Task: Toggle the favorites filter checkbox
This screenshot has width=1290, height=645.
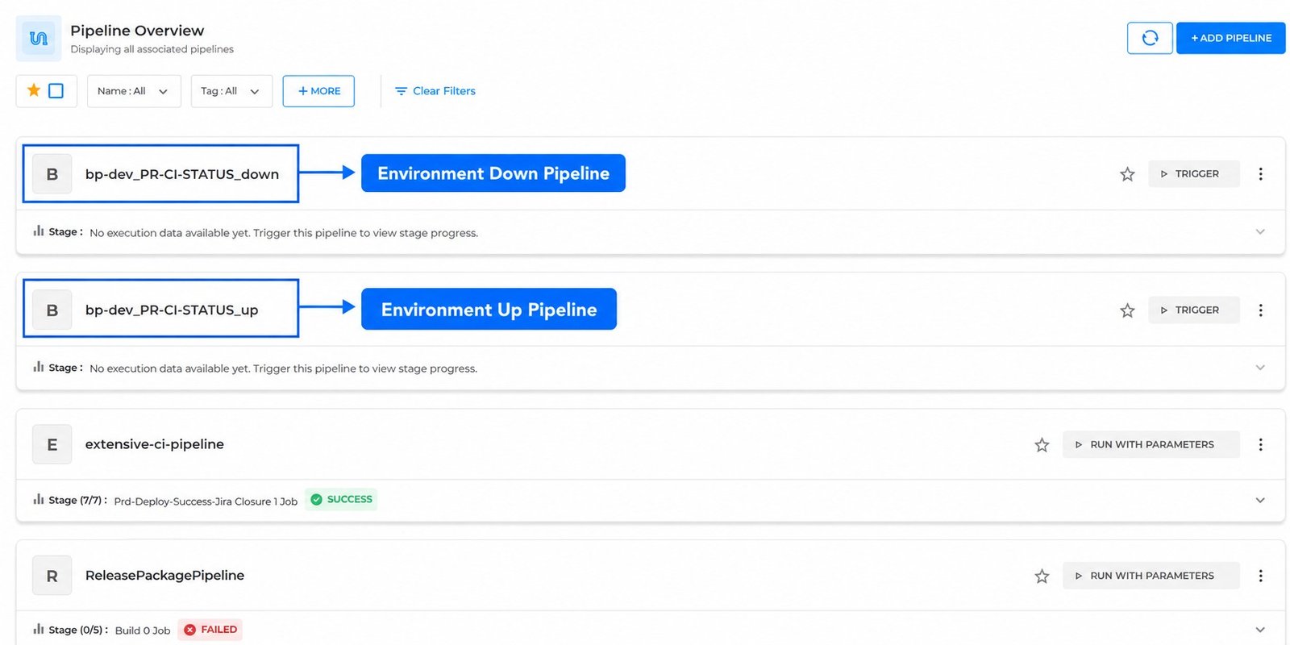Action: coord(56,91)
